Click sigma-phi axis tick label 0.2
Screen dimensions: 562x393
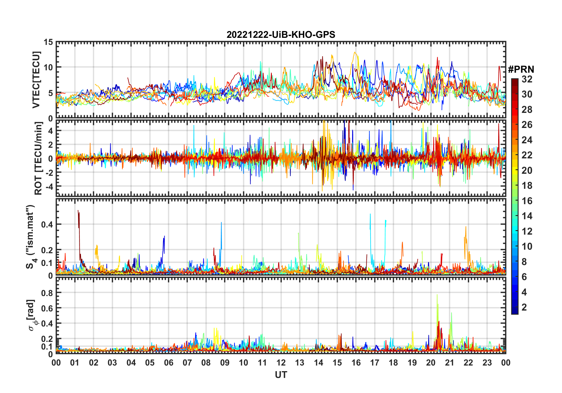pyautogui.click(x=47, y=339)
